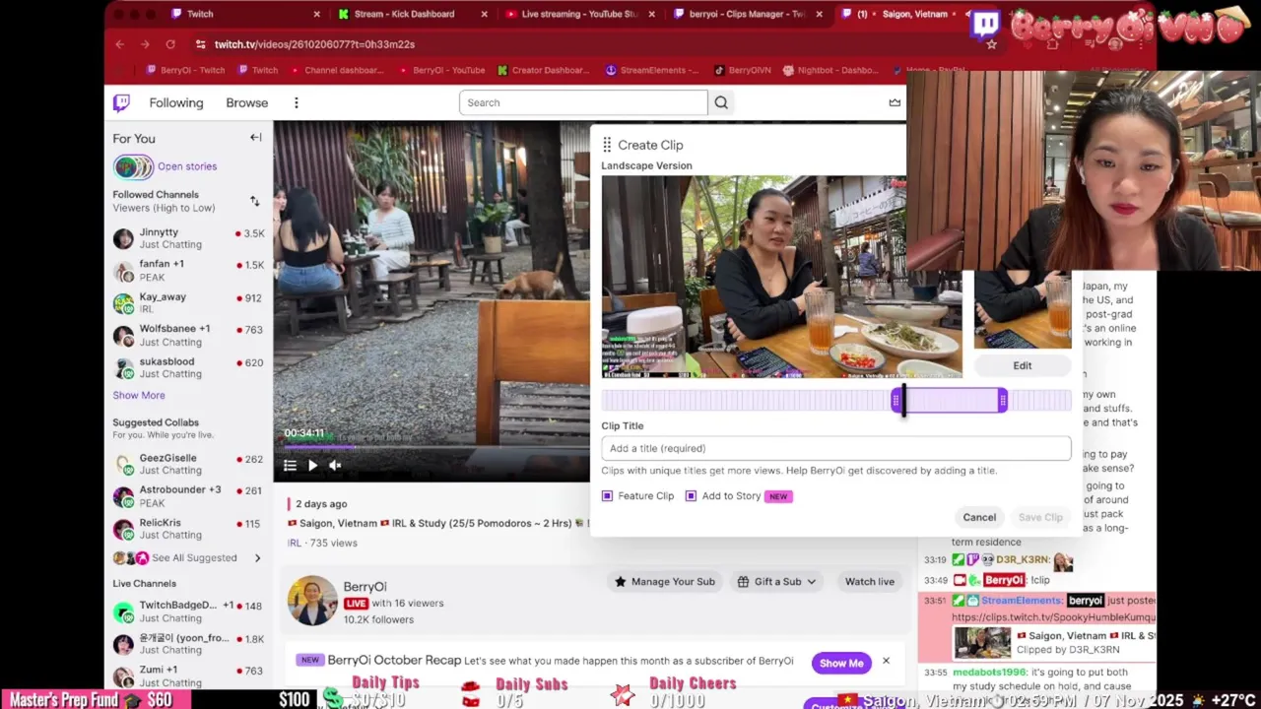Toggle the Add to Story checkbox
The height and width of the screenshot is (709, 1261).
[691, 496]
